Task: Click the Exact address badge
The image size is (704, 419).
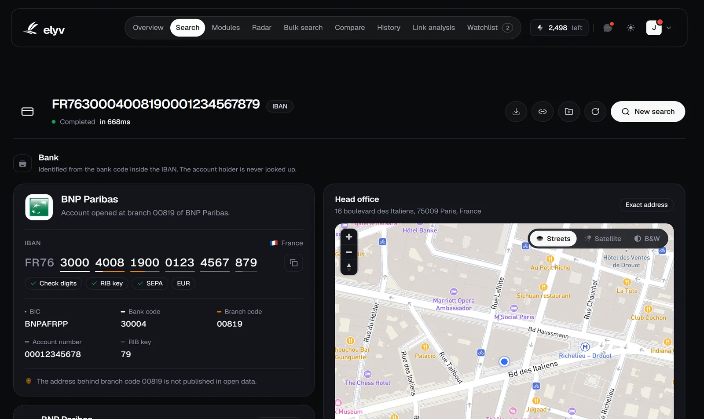Action: click(646, 205)
